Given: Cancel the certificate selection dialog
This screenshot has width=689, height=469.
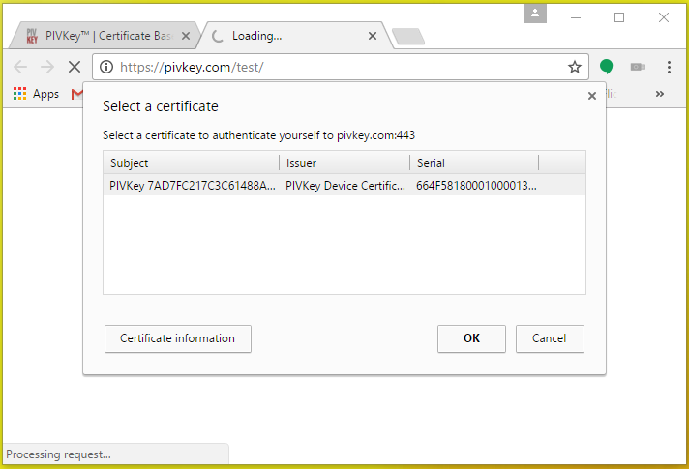Looking at the screenshot, I should coord(549,338).
